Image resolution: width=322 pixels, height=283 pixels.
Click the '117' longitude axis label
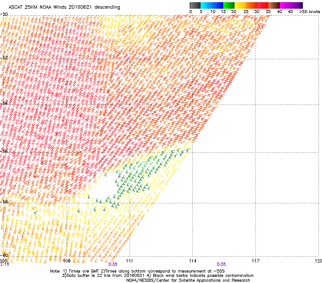[255, 261]
